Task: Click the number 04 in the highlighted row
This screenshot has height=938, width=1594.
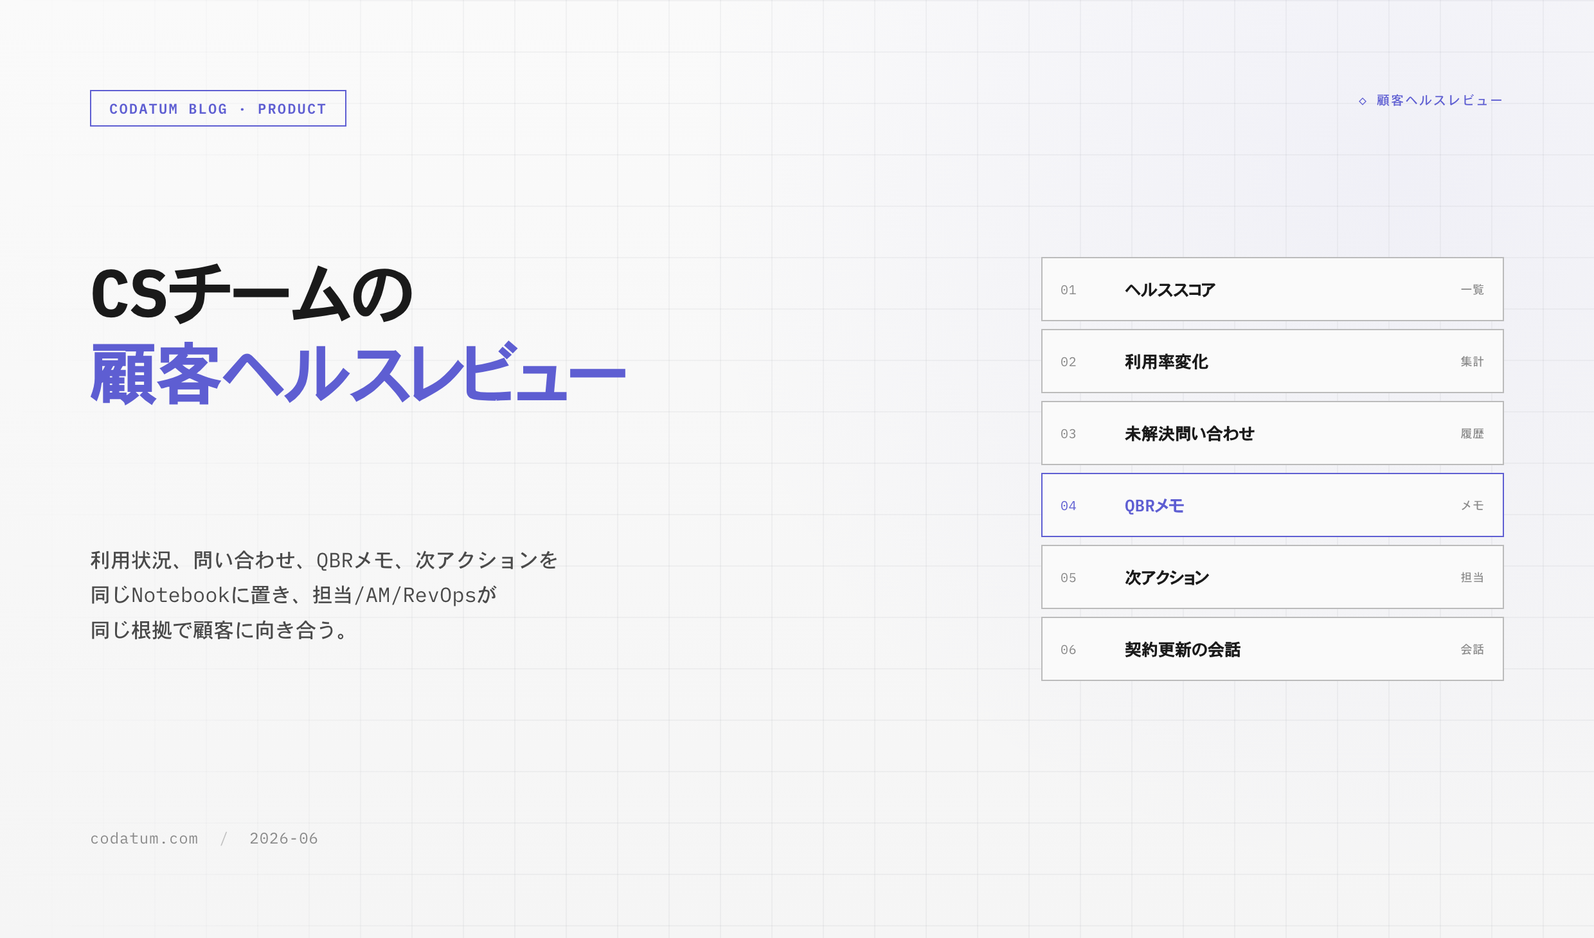Action: 1068,506
